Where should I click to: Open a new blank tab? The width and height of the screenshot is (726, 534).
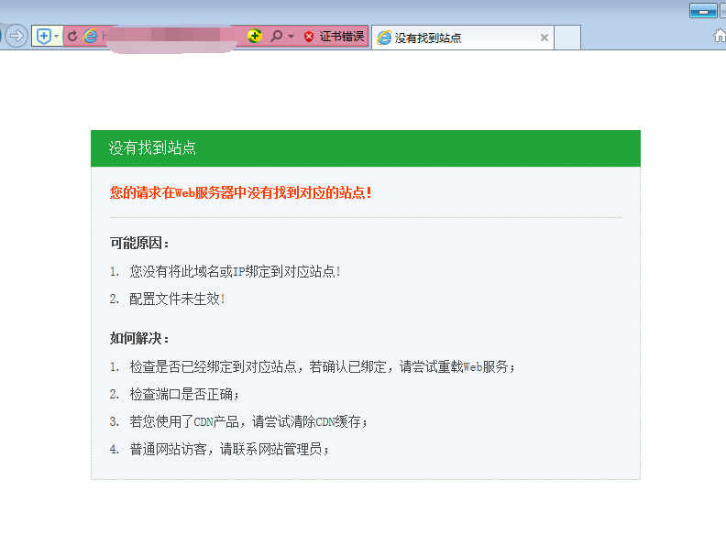(x=567, y=38)
